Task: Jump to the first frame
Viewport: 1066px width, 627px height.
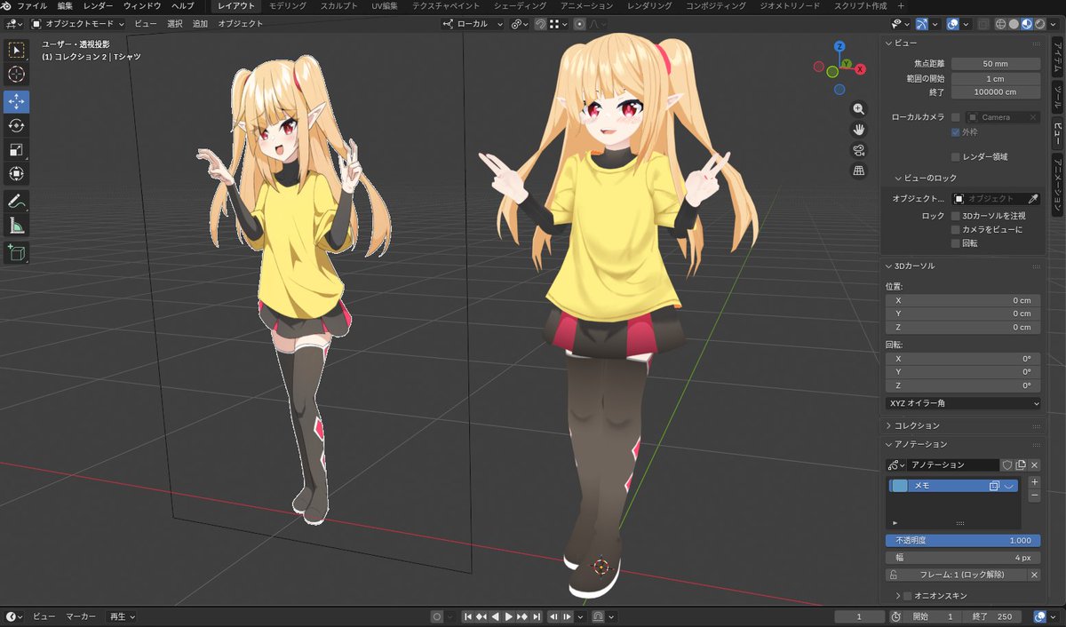Action: (467, 616)
